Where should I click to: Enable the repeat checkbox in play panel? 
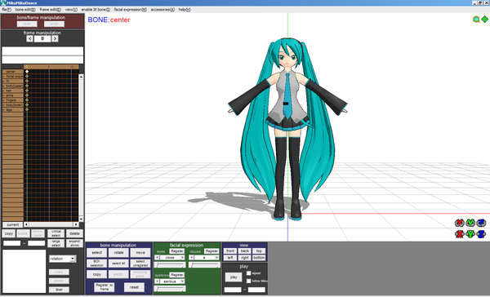point(248,273)
